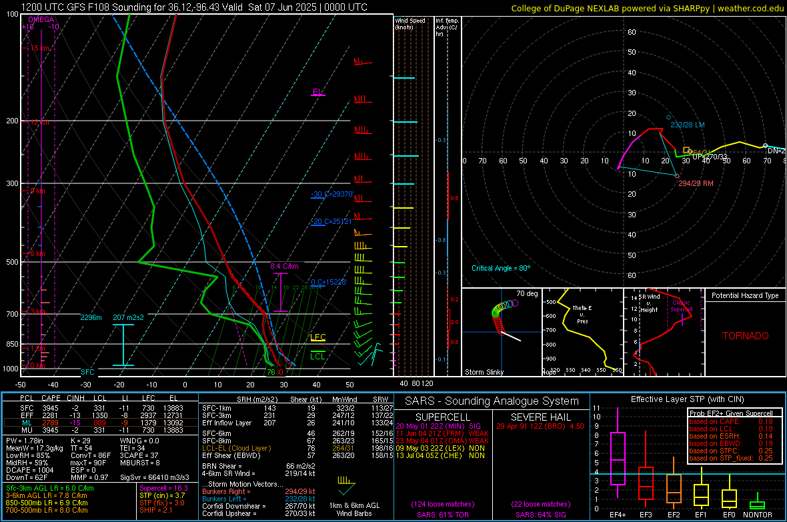Click the -20 C=25121' height label
Image resolution: width=787 pixels, height=522 pixels.
(x=331, y=221)
